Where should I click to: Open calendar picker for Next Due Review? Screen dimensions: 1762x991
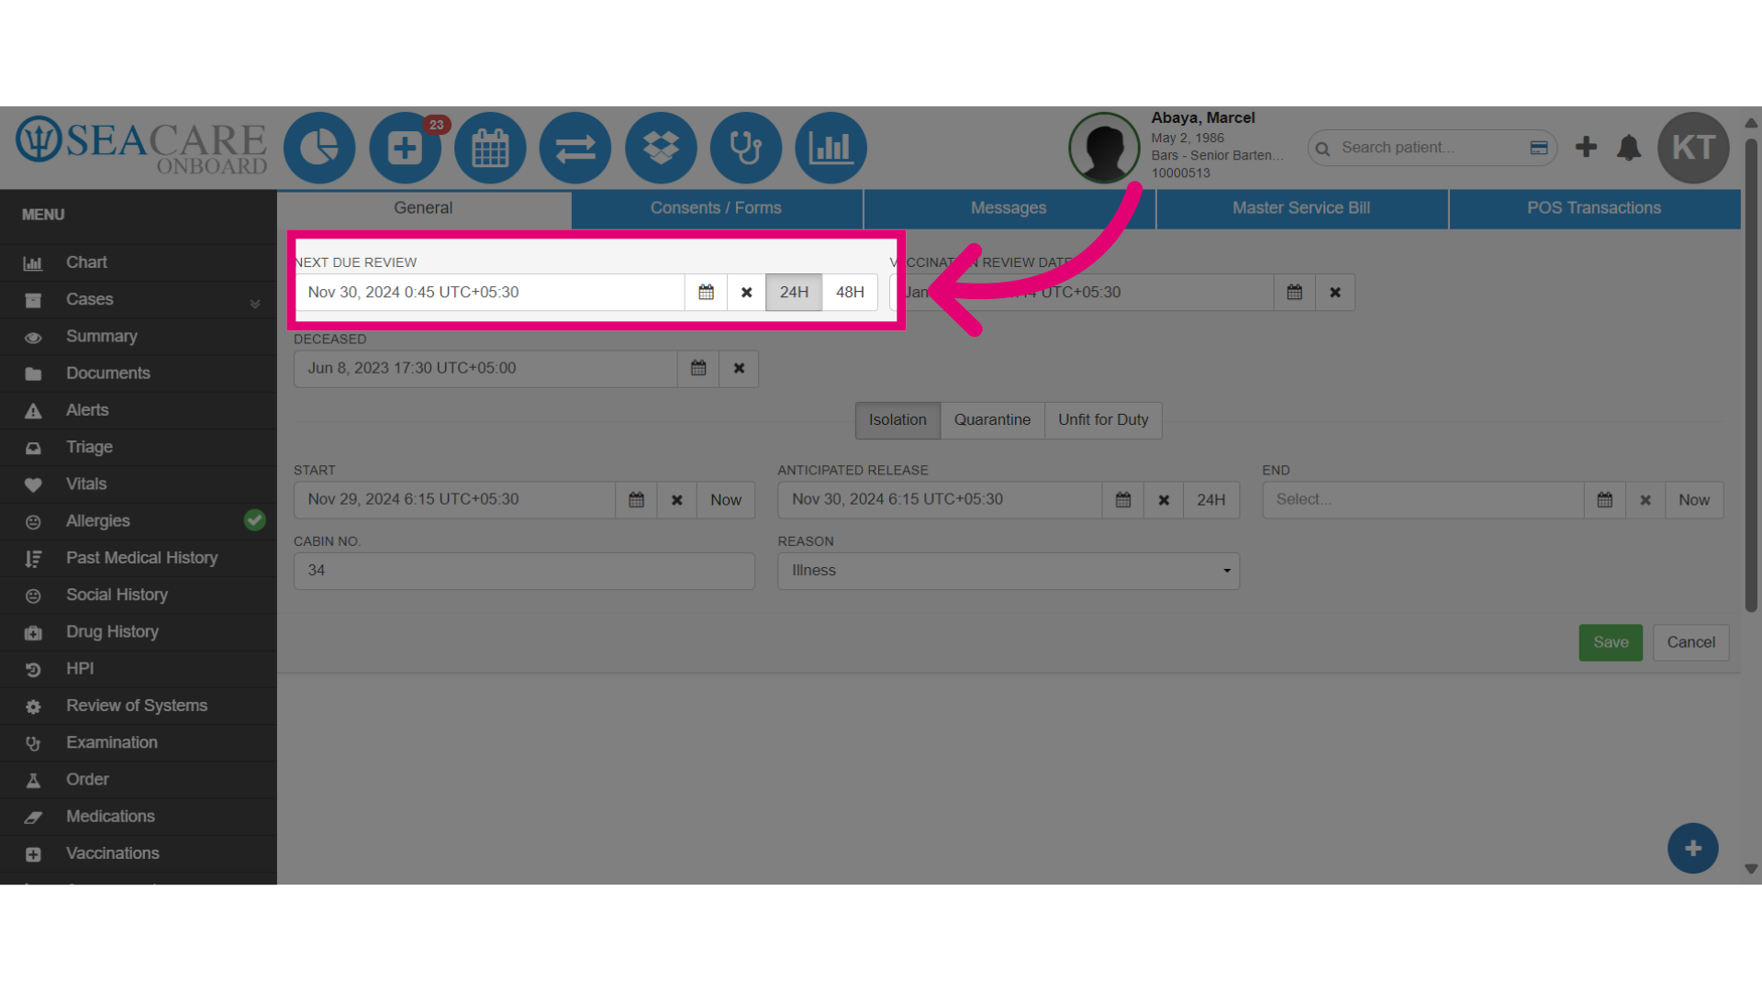pyautogui.click(x=706, y=293)
